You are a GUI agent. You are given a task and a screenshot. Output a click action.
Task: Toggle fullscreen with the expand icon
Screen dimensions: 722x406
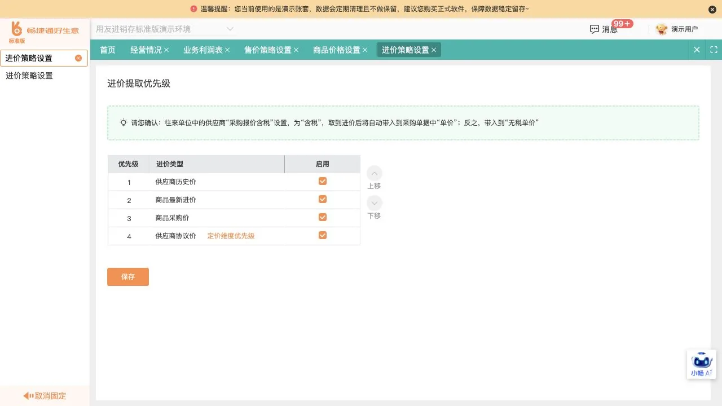point(714,50)
